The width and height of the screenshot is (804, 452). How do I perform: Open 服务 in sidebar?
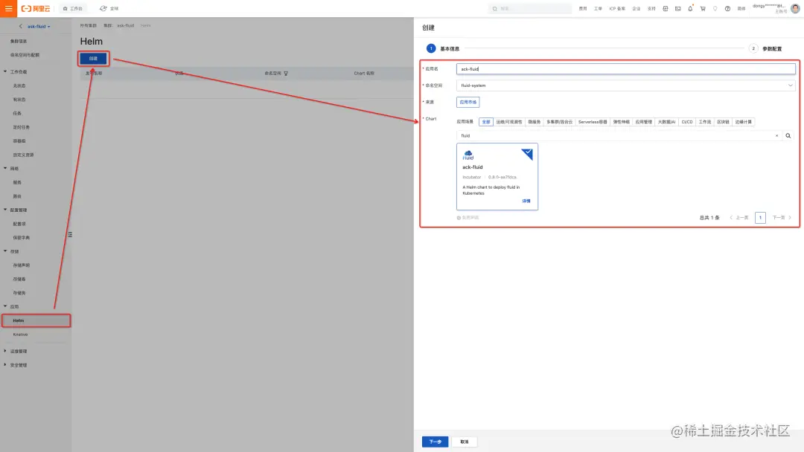[x=17, y=182]
